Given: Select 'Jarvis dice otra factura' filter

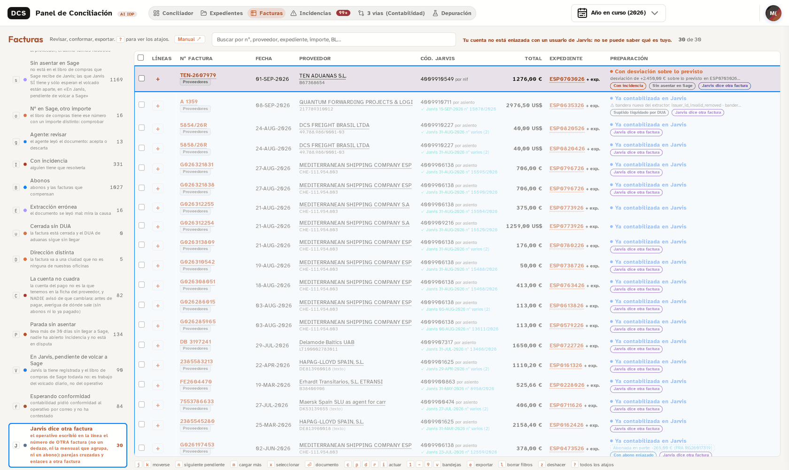Looking at the screenshot, I should click(x=68, y=445).
